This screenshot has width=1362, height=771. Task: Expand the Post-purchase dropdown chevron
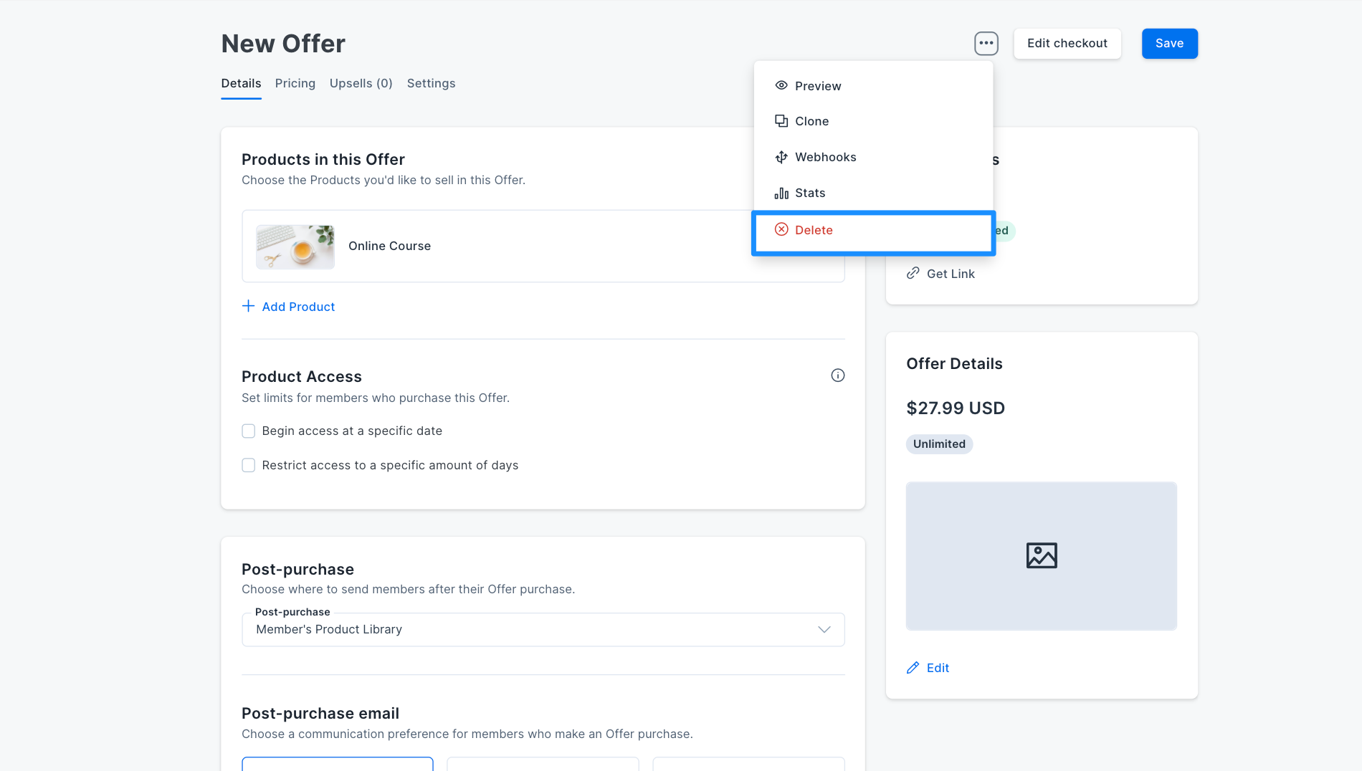click(824, 629)
